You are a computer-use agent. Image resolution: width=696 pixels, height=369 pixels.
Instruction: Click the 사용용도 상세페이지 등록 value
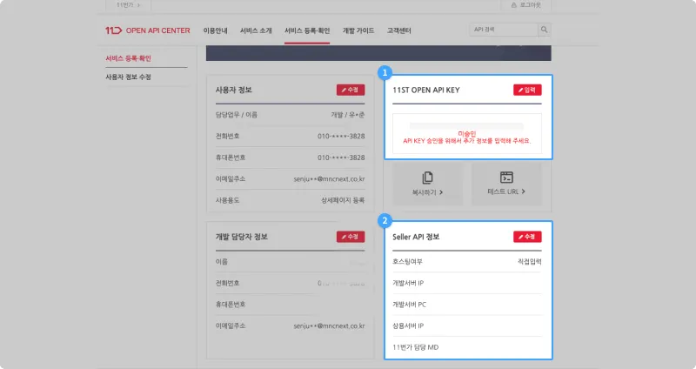(x=343, y=200)
